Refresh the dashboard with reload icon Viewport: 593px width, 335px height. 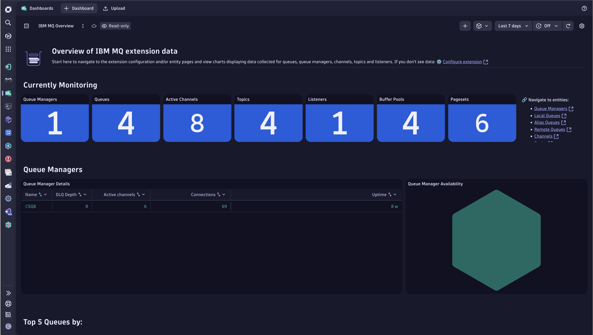click(x=568, y=26)
